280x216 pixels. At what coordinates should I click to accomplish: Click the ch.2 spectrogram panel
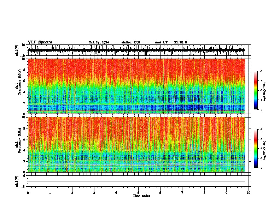(x=138, y=145)
